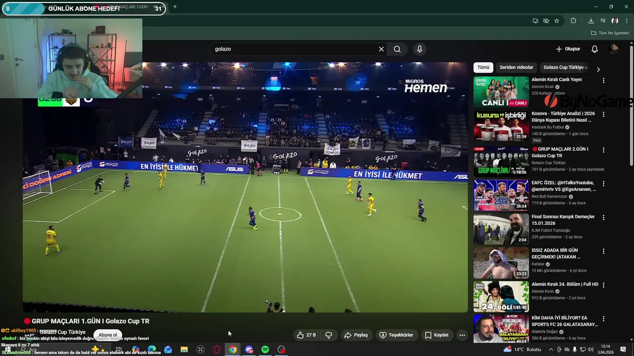Open options for Alemin Kıralı 24. Bölüm

coord(603,285)
